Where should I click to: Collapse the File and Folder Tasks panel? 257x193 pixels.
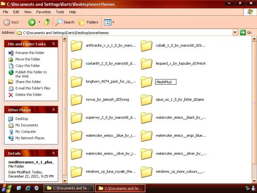[x=53, y=44]
